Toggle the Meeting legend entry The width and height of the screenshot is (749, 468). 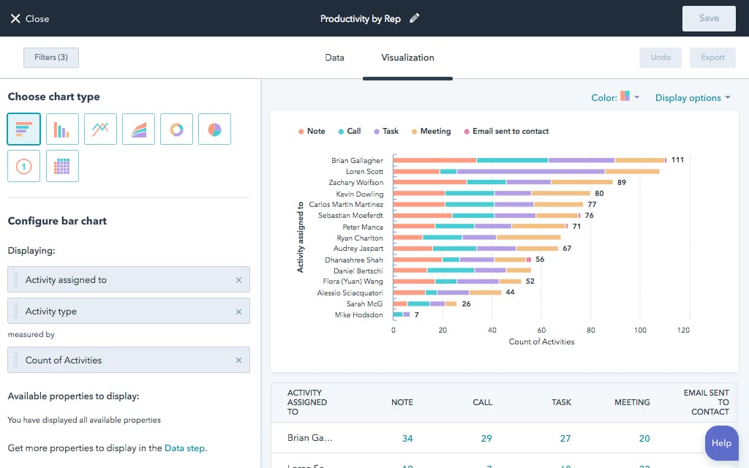click(x=431, y=131)
